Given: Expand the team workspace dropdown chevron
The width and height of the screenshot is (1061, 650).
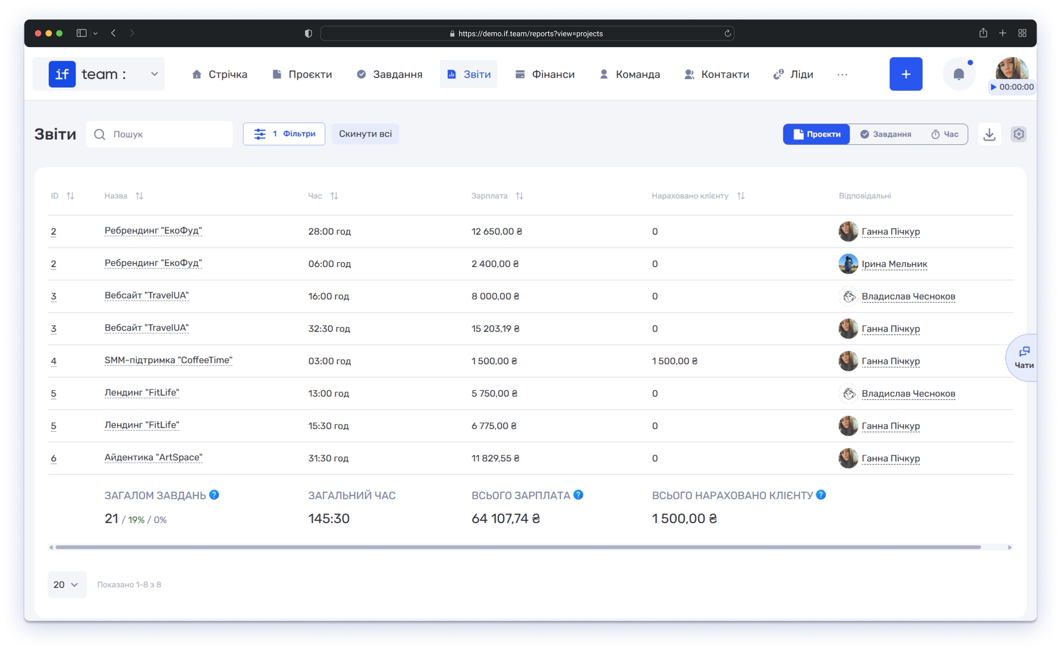Looking at the screenshot, I should 154,74.
